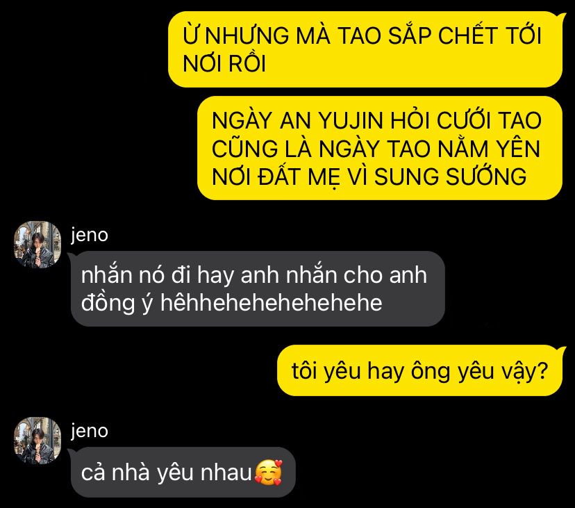
Task: Click the words 'đồng ý' in jeno's message
Action: (117, 304)
